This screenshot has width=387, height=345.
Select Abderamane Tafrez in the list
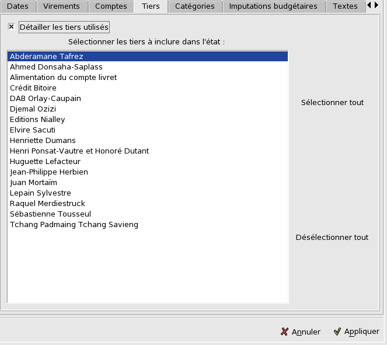pos(148,56)
